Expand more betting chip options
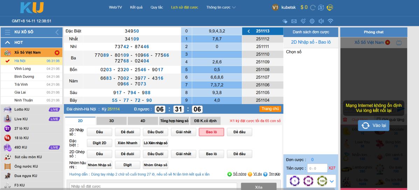Image resolution: width=419 pixels, height=190 pixels. coord(332,181)
